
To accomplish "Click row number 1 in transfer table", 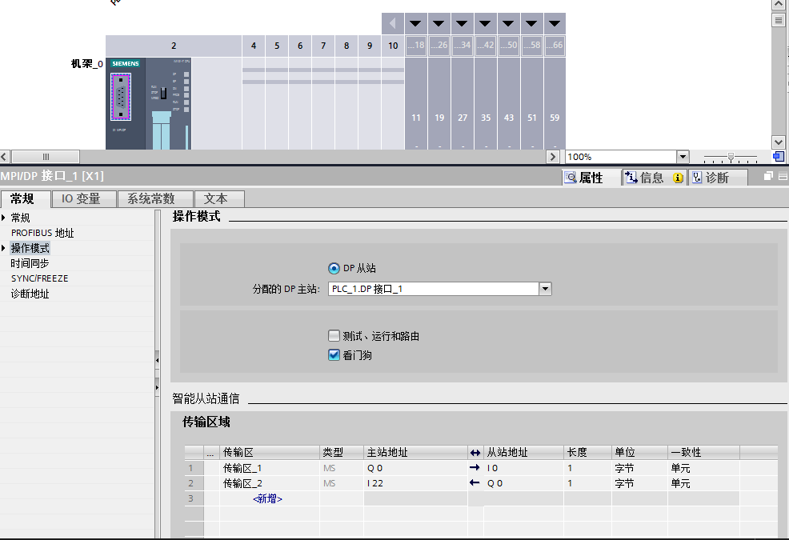I will click(x=194, y=468).
